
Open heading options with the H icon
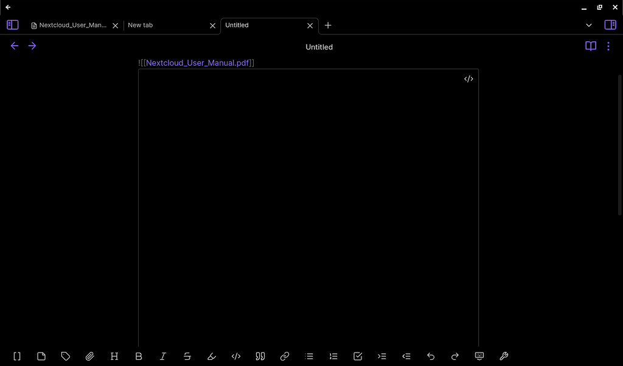click(x=114, y=356)
